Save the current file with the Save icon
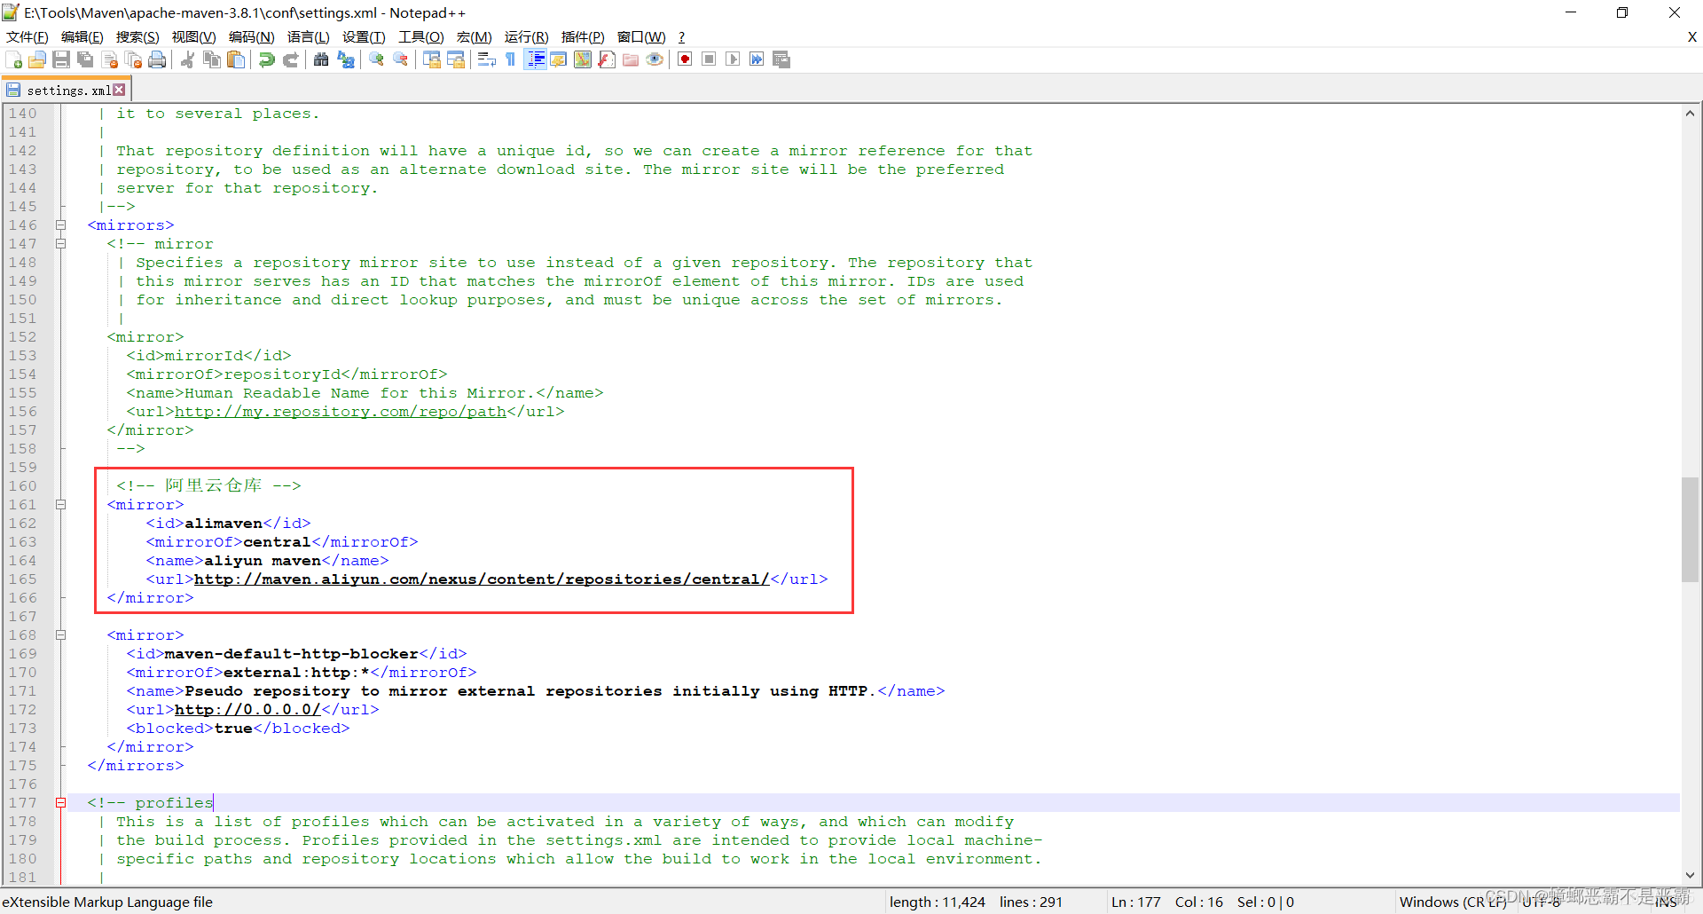 (61, 59)
